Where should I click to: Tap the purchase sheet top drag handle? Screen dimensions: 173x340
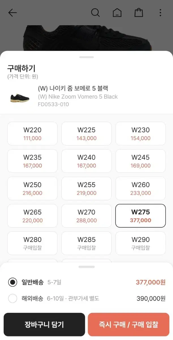pos(86,57)
